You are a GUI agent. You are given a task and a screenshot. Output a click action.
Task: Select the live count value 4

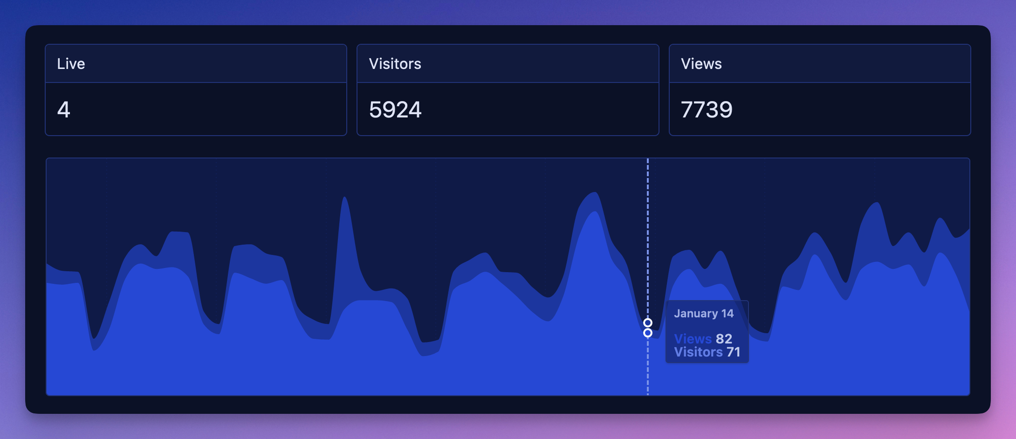click(x=64, y=110)
